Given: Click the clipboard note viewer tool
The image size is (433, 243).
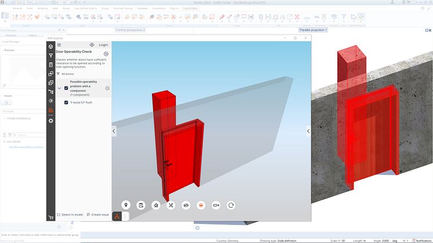Looking at the screenshot, I should coord(141,205).
